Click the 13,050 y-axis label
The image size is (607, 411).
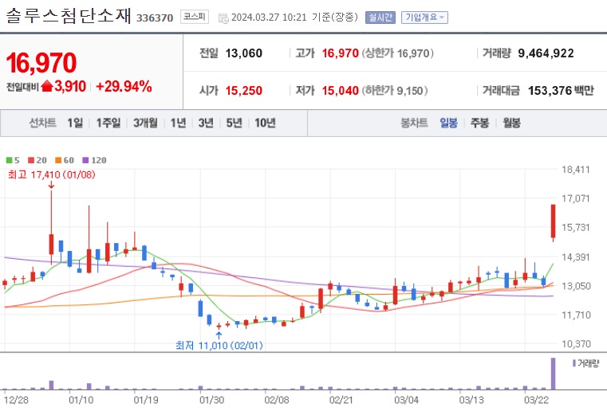(576, 286)
